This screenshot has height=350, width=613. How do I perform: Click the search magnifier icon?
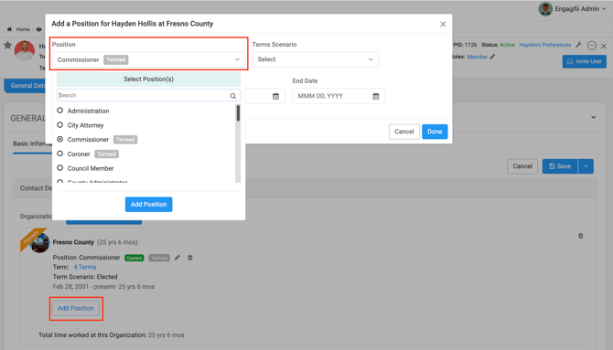coord(233,96)
